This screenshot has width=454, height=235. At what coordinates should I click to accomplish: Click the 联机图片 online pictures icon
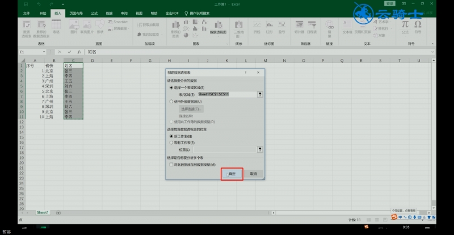pyautogui.click(x=87, y=27)
